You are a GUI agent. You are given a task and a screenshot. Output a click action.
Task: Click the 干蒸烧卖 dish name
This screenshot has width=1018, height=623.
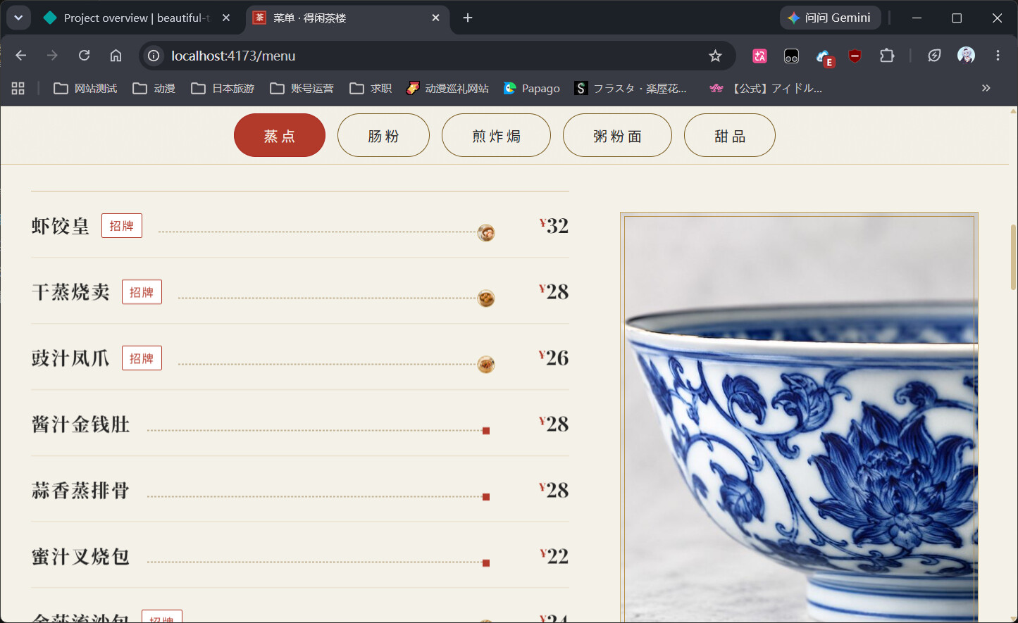(70, 292)
